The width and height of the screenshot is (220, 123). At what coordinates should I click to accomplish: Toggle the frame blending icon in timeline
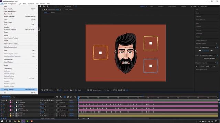click(68, 97)
